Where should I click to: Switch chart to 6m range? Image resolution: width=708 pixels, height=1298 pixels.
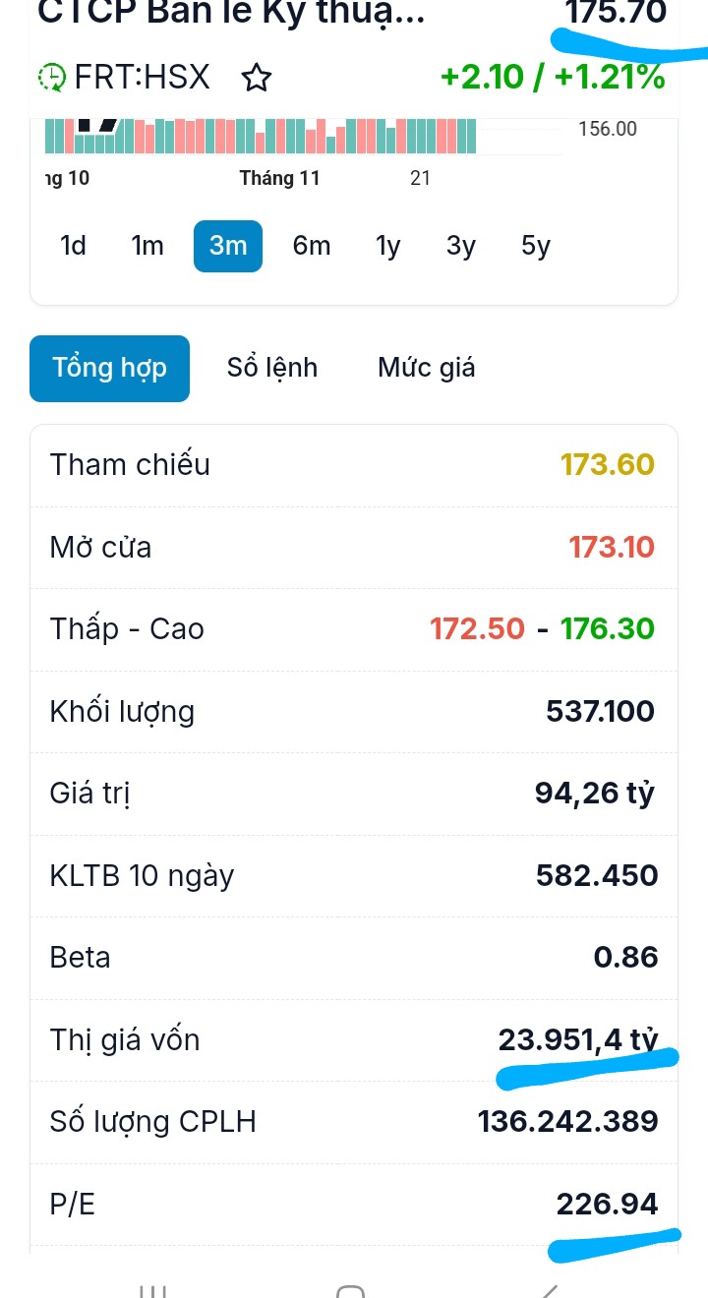312,246
